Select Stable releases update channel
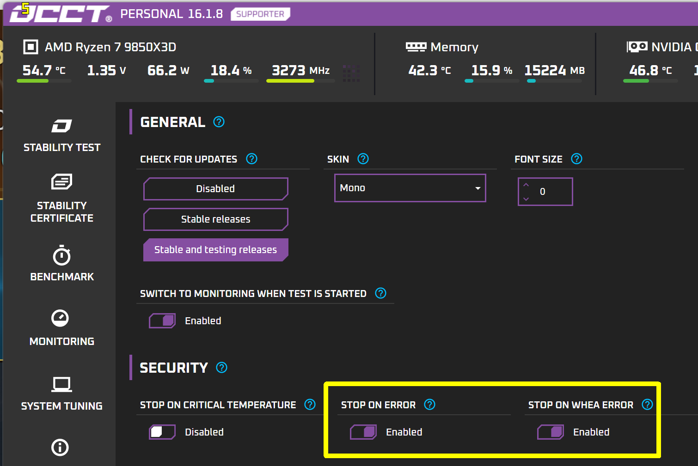Image resolution: width=698 pixels, height=466 pixels. point(215,219)
